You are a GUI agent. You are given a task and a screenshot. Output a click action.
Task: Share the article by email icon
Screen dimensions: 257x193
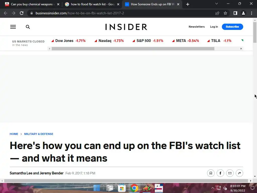[230, 173]
